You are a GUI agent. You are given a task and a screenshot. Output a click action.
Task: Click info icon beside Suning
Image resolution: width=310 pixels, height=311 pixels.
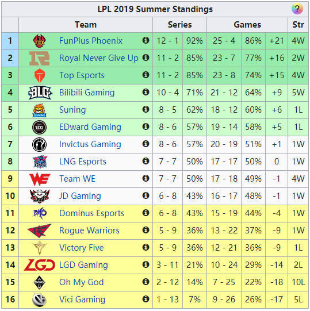[x=146, y=109]
